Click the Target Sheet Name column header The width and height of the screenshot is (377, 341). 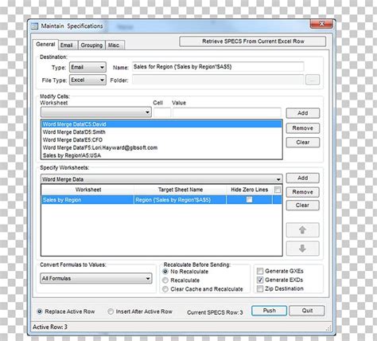coord(181,190)
